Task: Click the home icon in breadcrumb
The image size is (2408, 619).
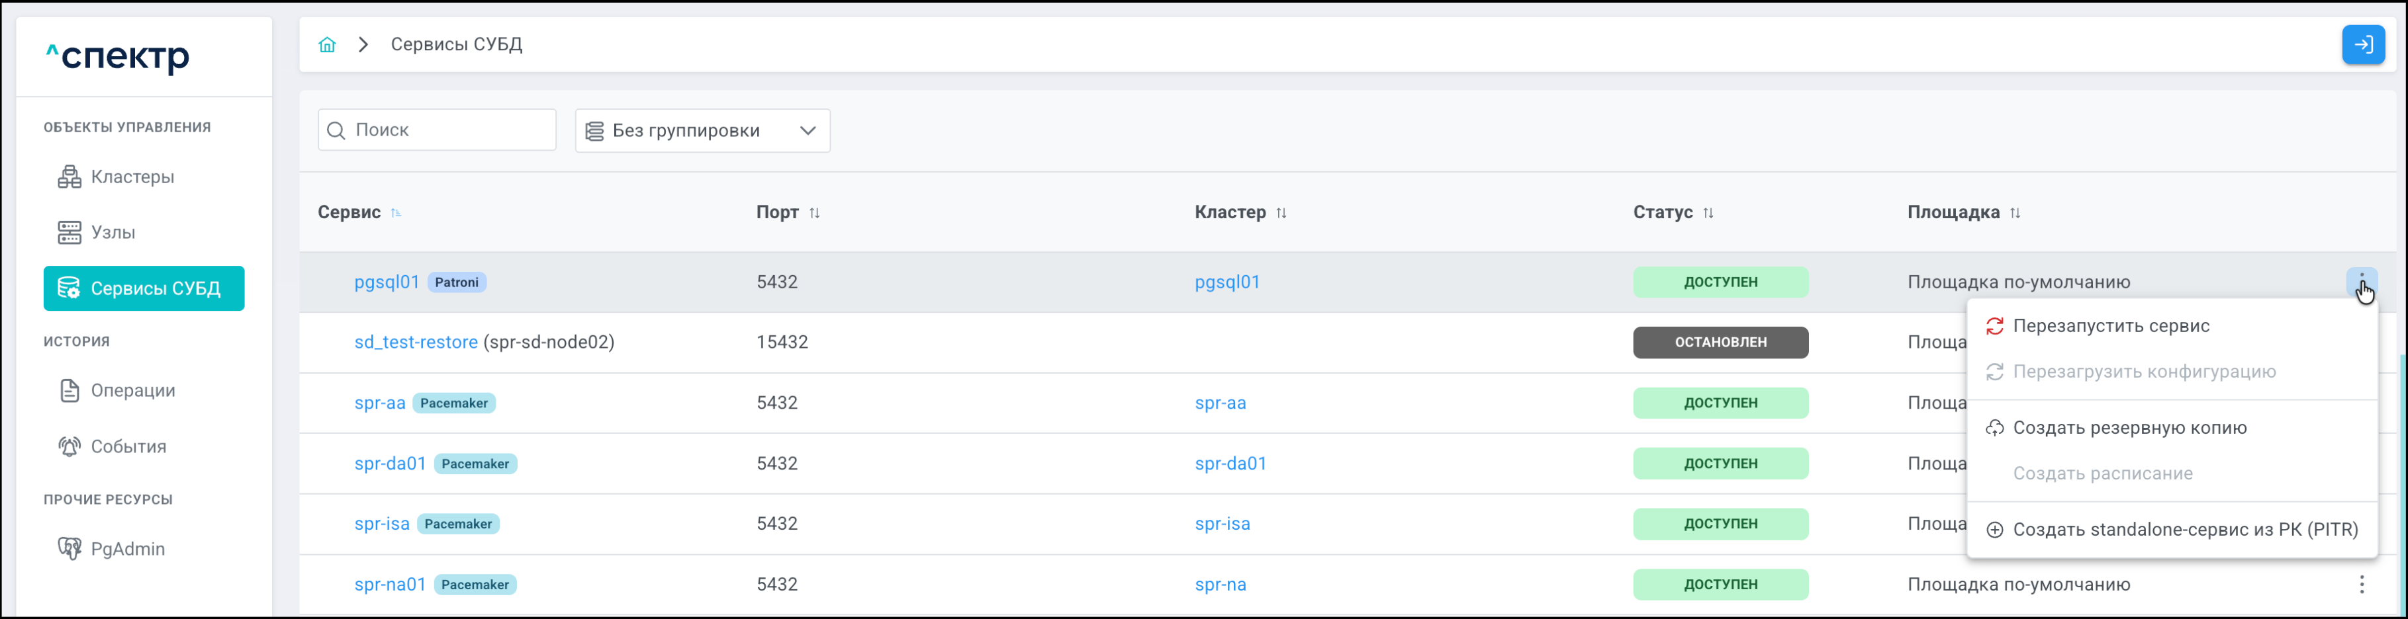Action: tap(327, 45)
